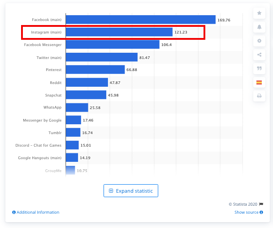Viewport: 273px width, 228px height.
Task: Click the value 47.87
Action: pyautogui.click(x=115, y=83)
